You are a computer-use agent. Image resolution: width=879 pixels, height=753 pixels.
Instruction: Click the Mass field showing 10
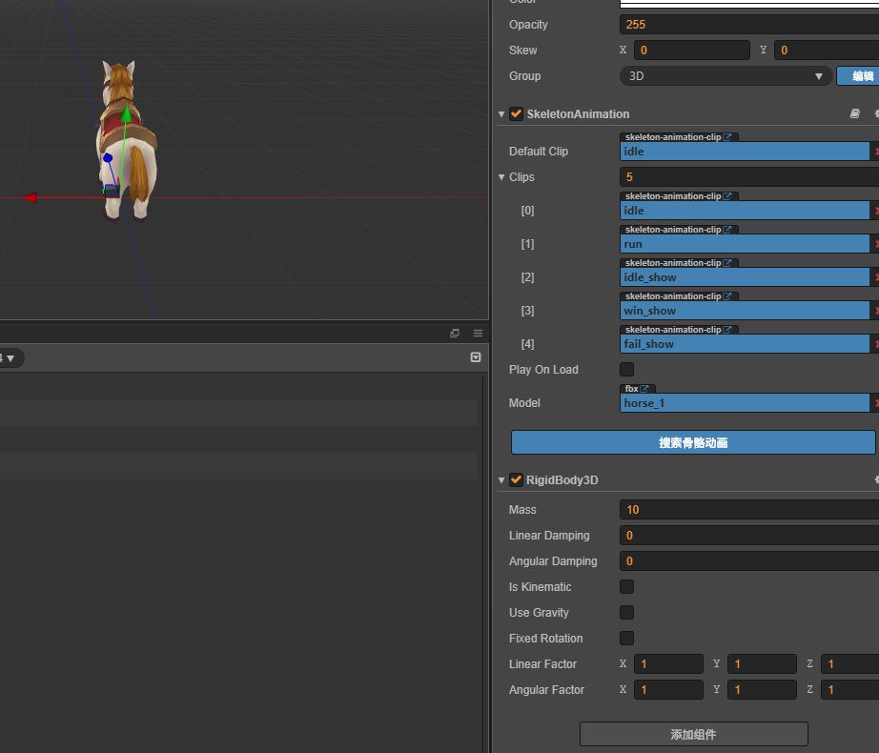(749, 510)
